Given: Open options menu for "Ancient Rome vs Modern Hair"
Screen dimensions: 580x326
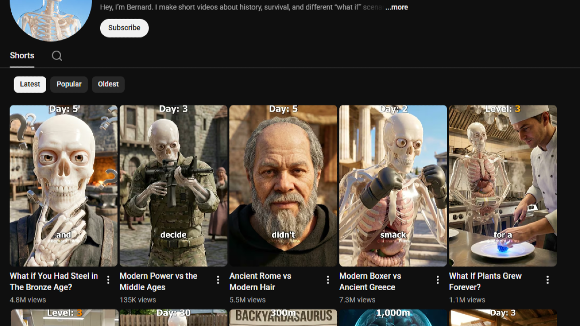Looking at the screenshot, I should (328, 280).
